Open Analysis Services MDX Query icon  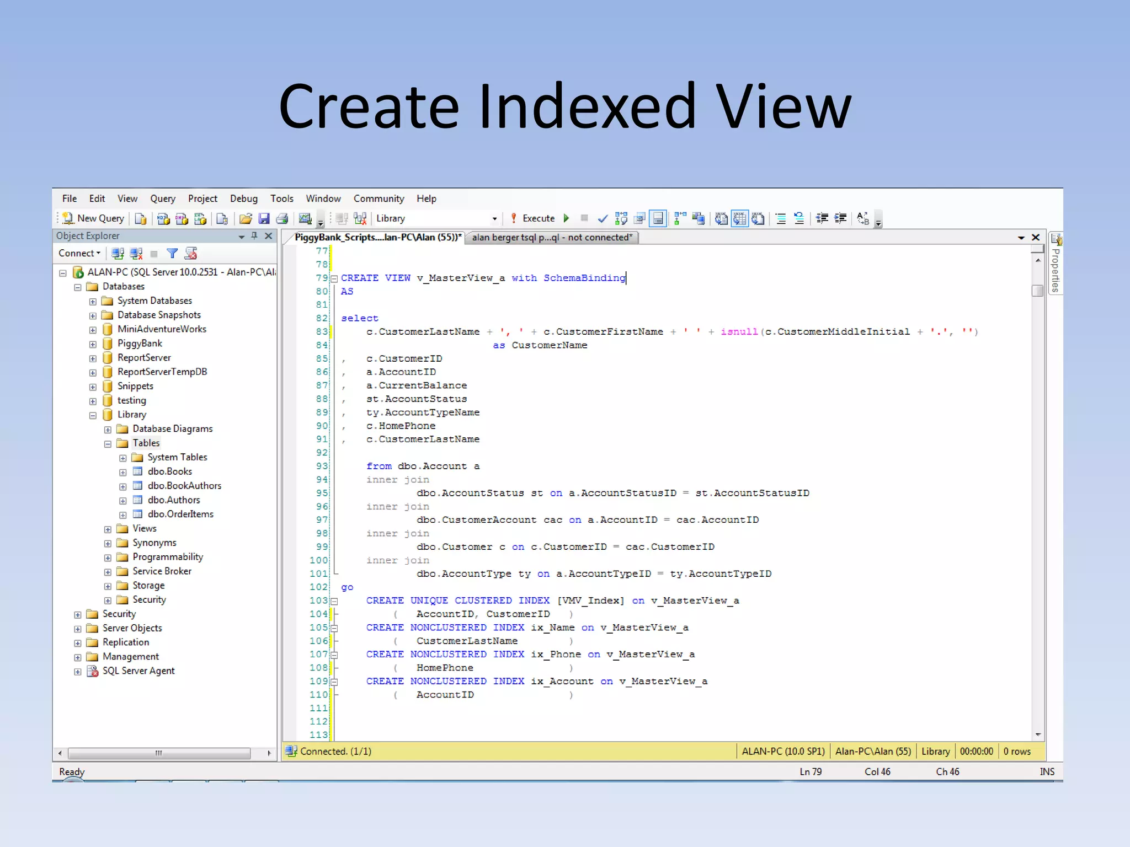coord(163,219)
